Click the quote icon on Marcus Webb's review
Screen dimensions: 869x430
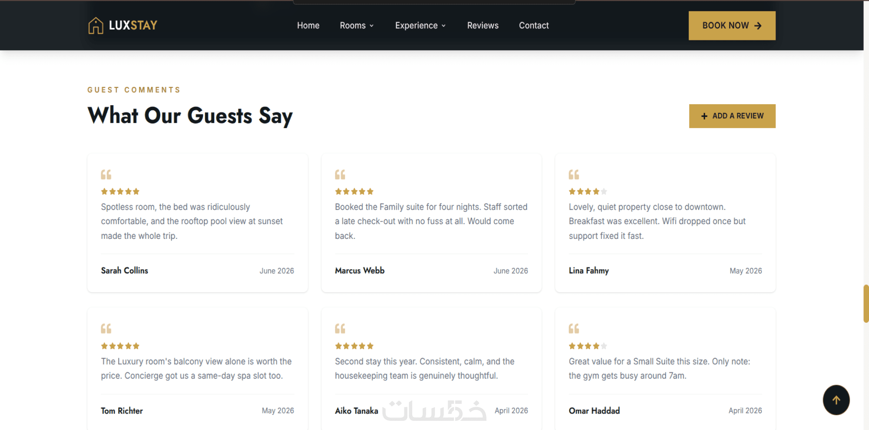(x=340, y=175)
